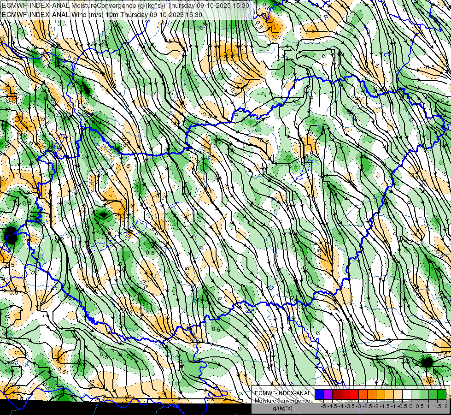Screen dimensions: 451x415
Task: Click the '1' legend scale value
Action: 428,406
